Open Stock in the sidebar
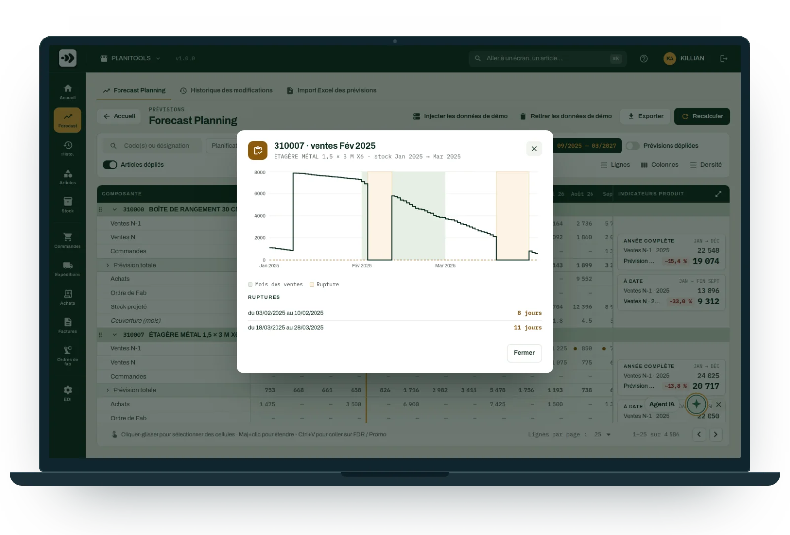The width and height of the screenshot is (790, 535). point(68,205)
